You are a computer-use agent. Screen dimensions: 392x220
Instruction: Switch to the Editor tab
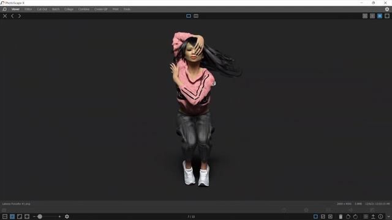tap(28, 9)
